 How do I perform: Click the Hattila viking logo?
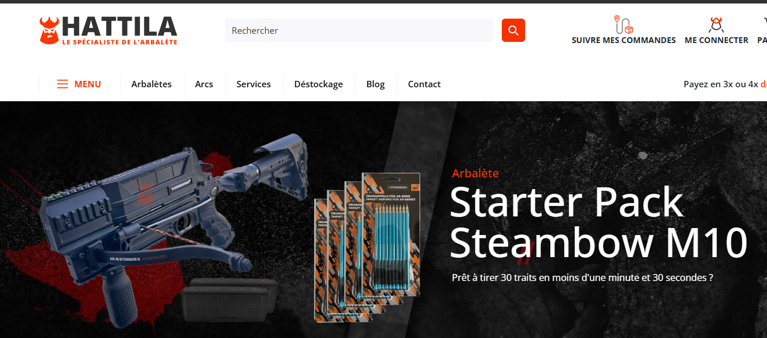pyautogui.click(x=108, y=30)
